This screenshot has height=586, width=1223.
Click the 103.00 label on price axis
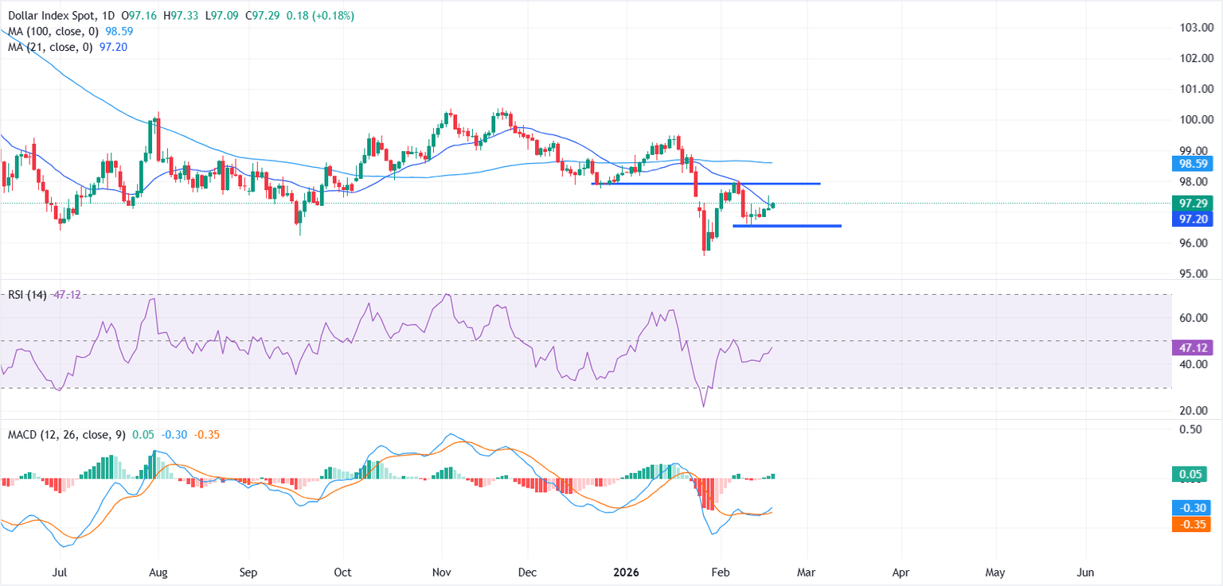pos(1197,28)
